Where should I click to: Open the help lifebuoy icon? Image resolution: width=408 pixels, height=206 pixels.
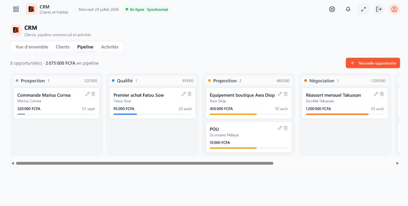tap(332, 10)
